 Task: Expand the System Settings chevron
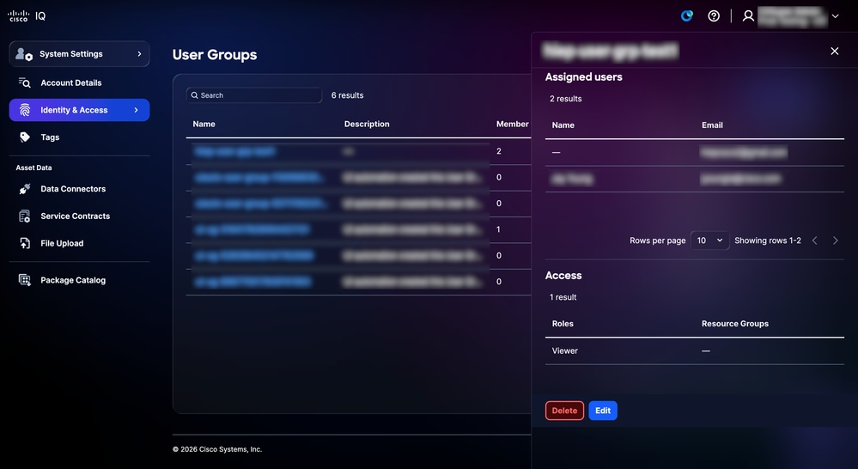pyautogui.click(x=139, y=53)
